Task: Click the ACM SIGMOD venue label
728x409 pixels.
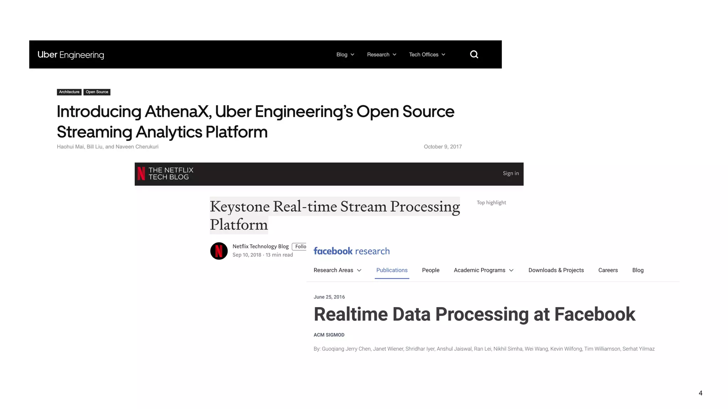Action: point(329,335)
